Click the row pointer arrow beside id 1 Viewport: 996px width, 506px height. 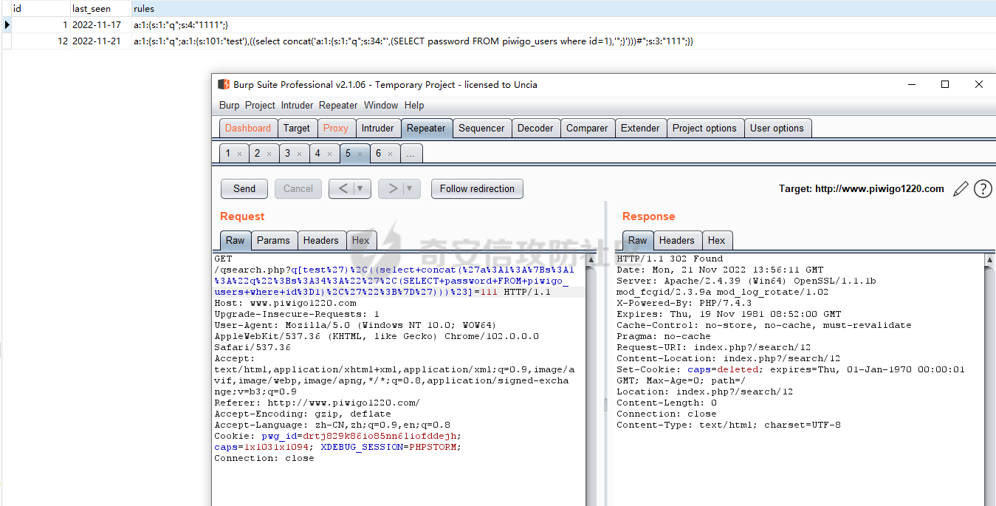point(7,25)
